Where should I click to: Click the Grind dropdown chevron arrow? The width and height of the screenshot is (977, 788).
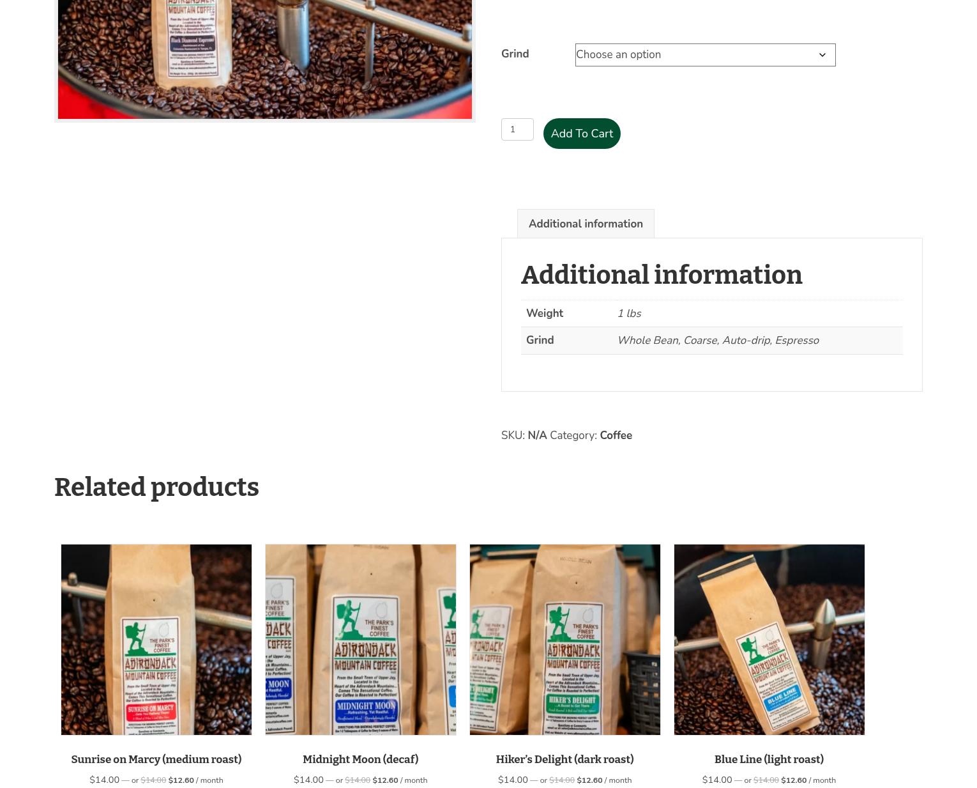pyautogui.click(x=822, y=55)
